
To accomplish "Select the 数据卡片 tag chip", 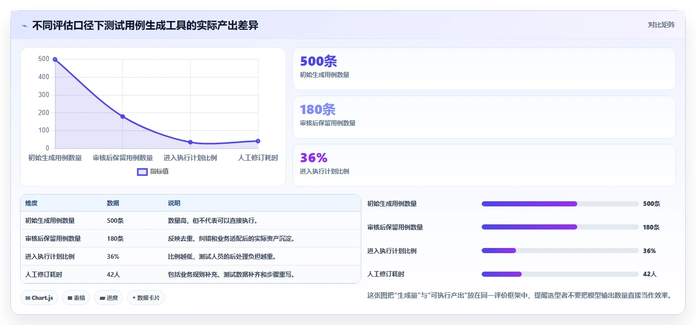I will (146, 298).
